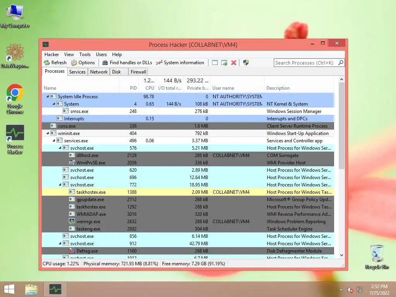The image size is (396, 297).
Task: Click the Windows Start button
Action: pyautogui.click(x=9, y=289)
